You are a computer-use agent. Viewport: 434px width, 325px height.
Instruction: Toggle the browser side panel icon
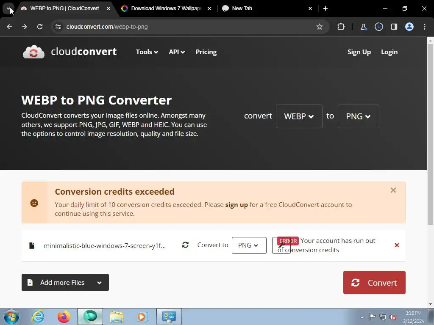pos(394,27)
